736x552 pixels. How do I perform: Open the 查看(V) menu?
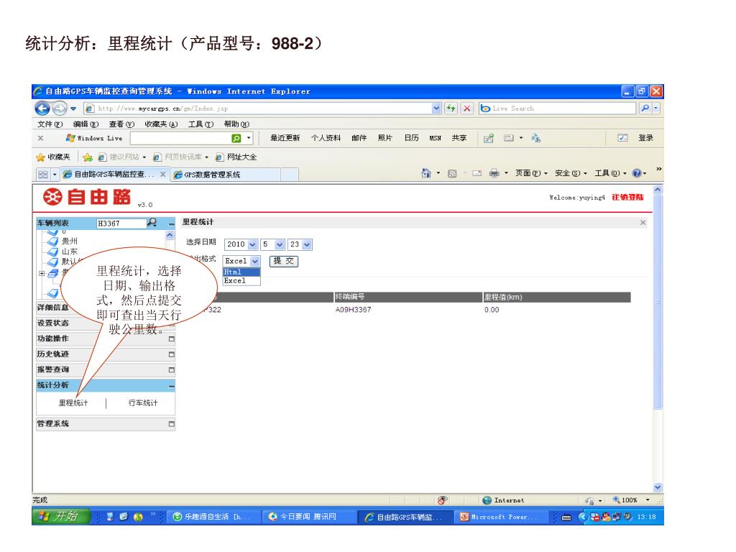click(121, 124)
